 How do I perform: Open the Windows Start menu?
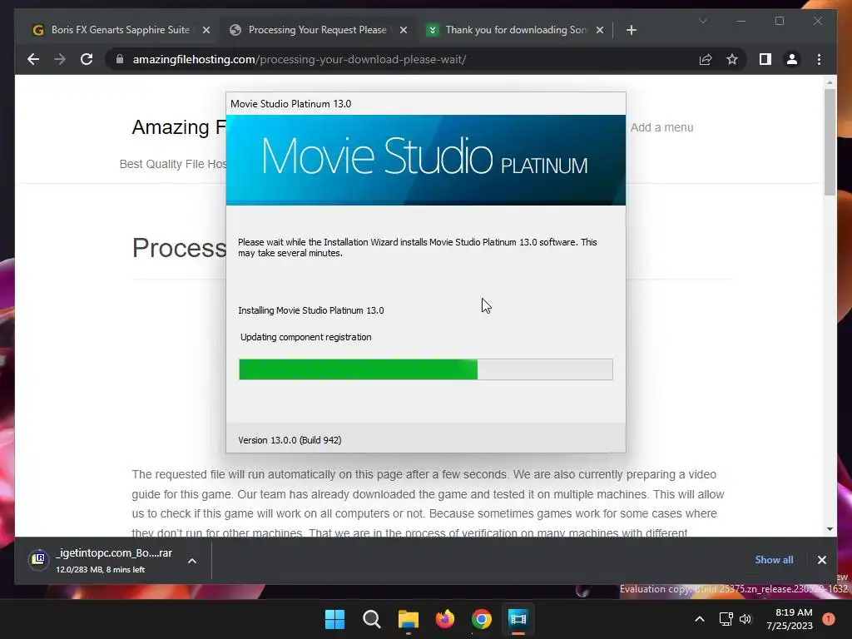point(334,619)
